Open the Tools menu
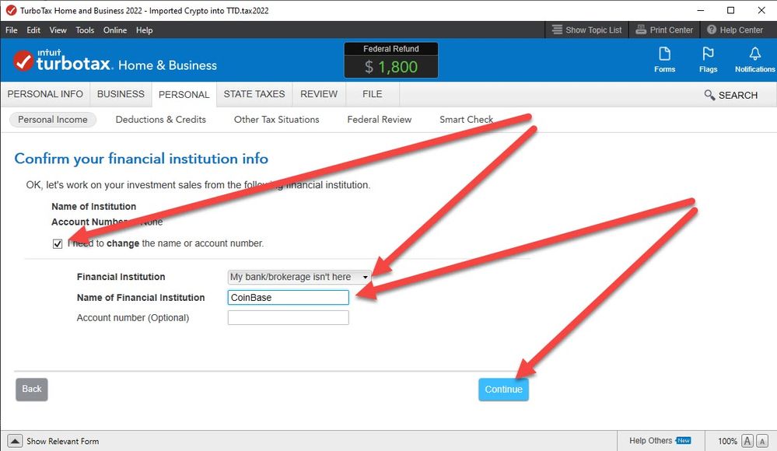Screen dimensions: 777x451 click(85, 30)
